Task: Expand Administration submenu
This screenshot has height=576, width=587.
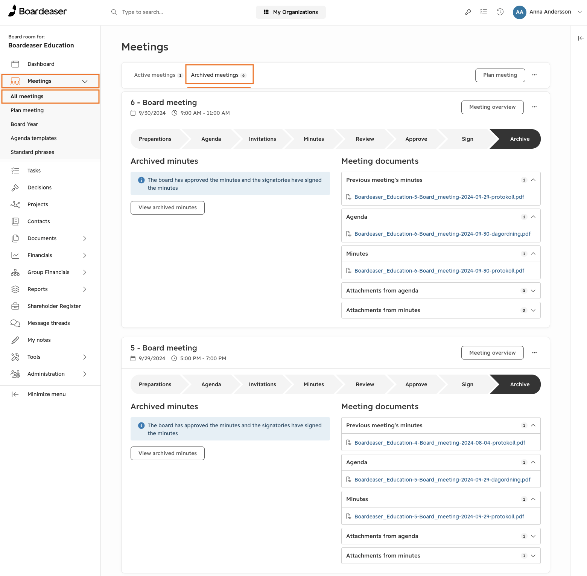Action: 85,374
